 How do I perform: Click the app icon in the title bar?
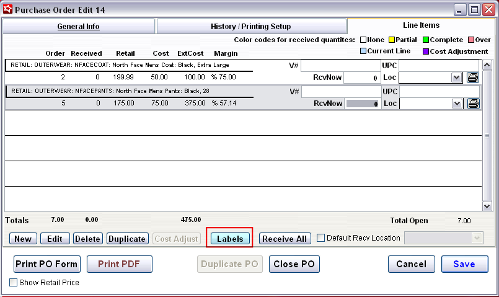coord(7,9)
